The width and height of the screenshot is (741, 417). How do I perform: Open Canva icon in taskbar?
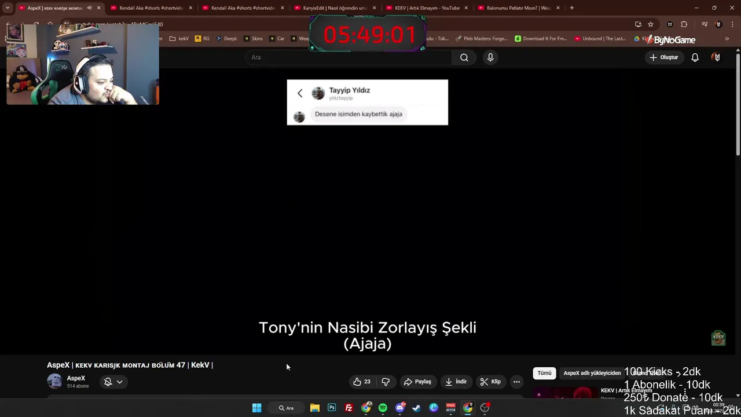(434, 408)
